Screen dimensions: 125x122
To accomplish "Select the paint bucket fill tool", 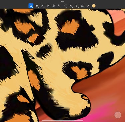I will tap(48, 6).
